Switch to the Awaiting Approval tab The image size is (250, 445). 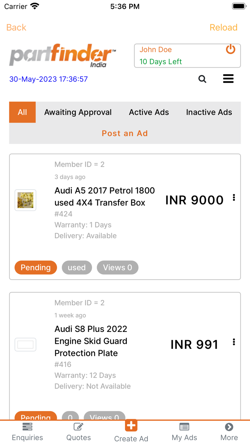click(78, 112)
